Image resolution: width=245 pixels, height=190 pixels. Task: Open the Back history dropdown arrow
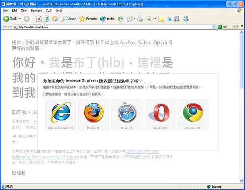point(20,19)
